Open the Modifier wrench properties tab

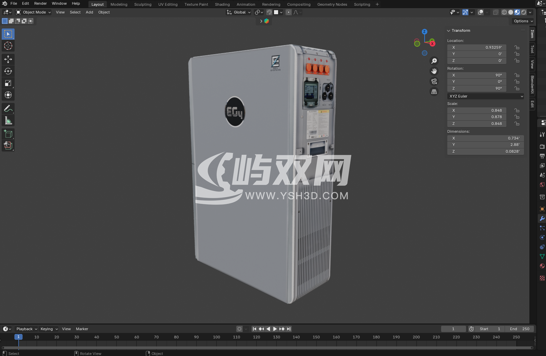click(x=542, y=218)
